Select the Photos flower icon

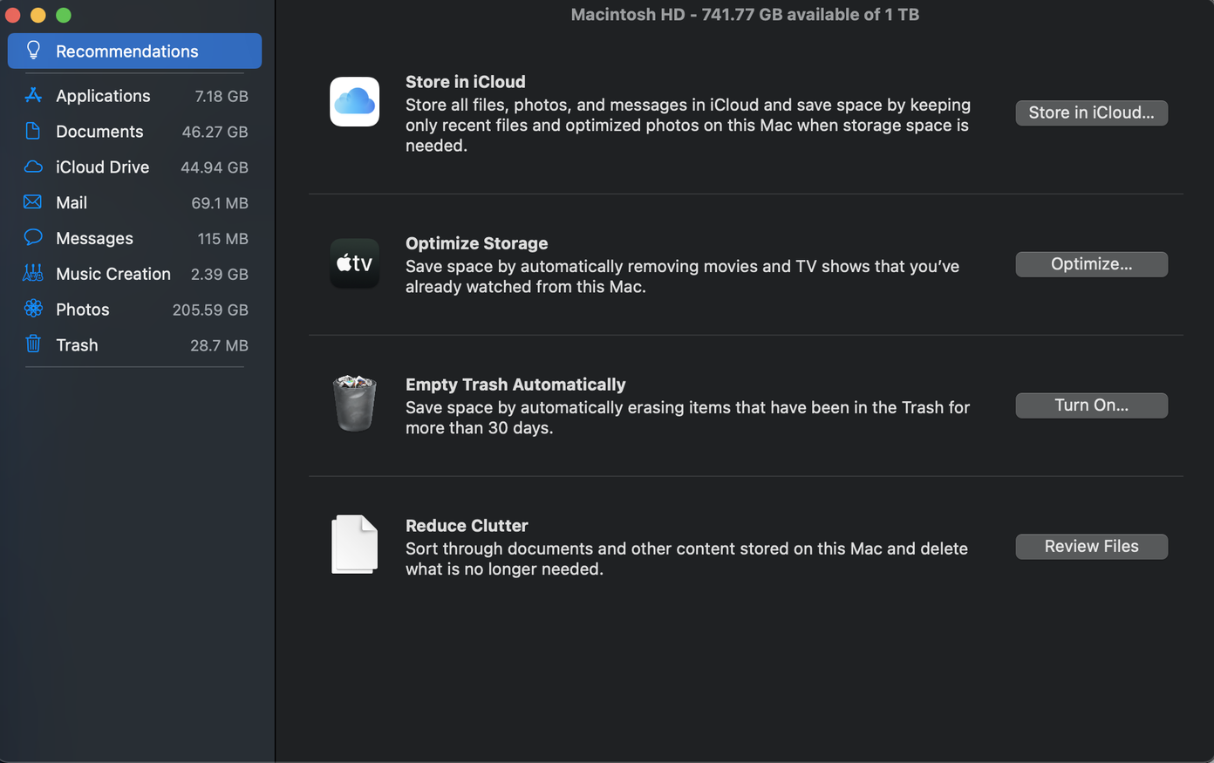33,309
